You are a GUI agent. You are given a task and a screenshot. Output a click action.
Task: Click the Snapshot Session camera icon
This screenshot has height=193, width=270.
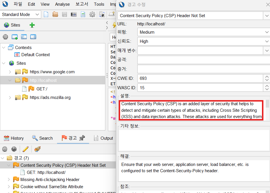[x=74, y=15]
